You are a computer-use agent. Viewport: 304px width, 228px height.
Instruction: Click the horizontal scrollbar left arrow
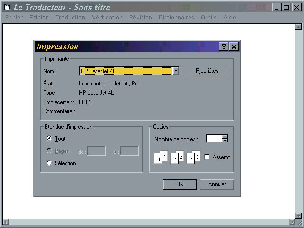coord(6,222)
